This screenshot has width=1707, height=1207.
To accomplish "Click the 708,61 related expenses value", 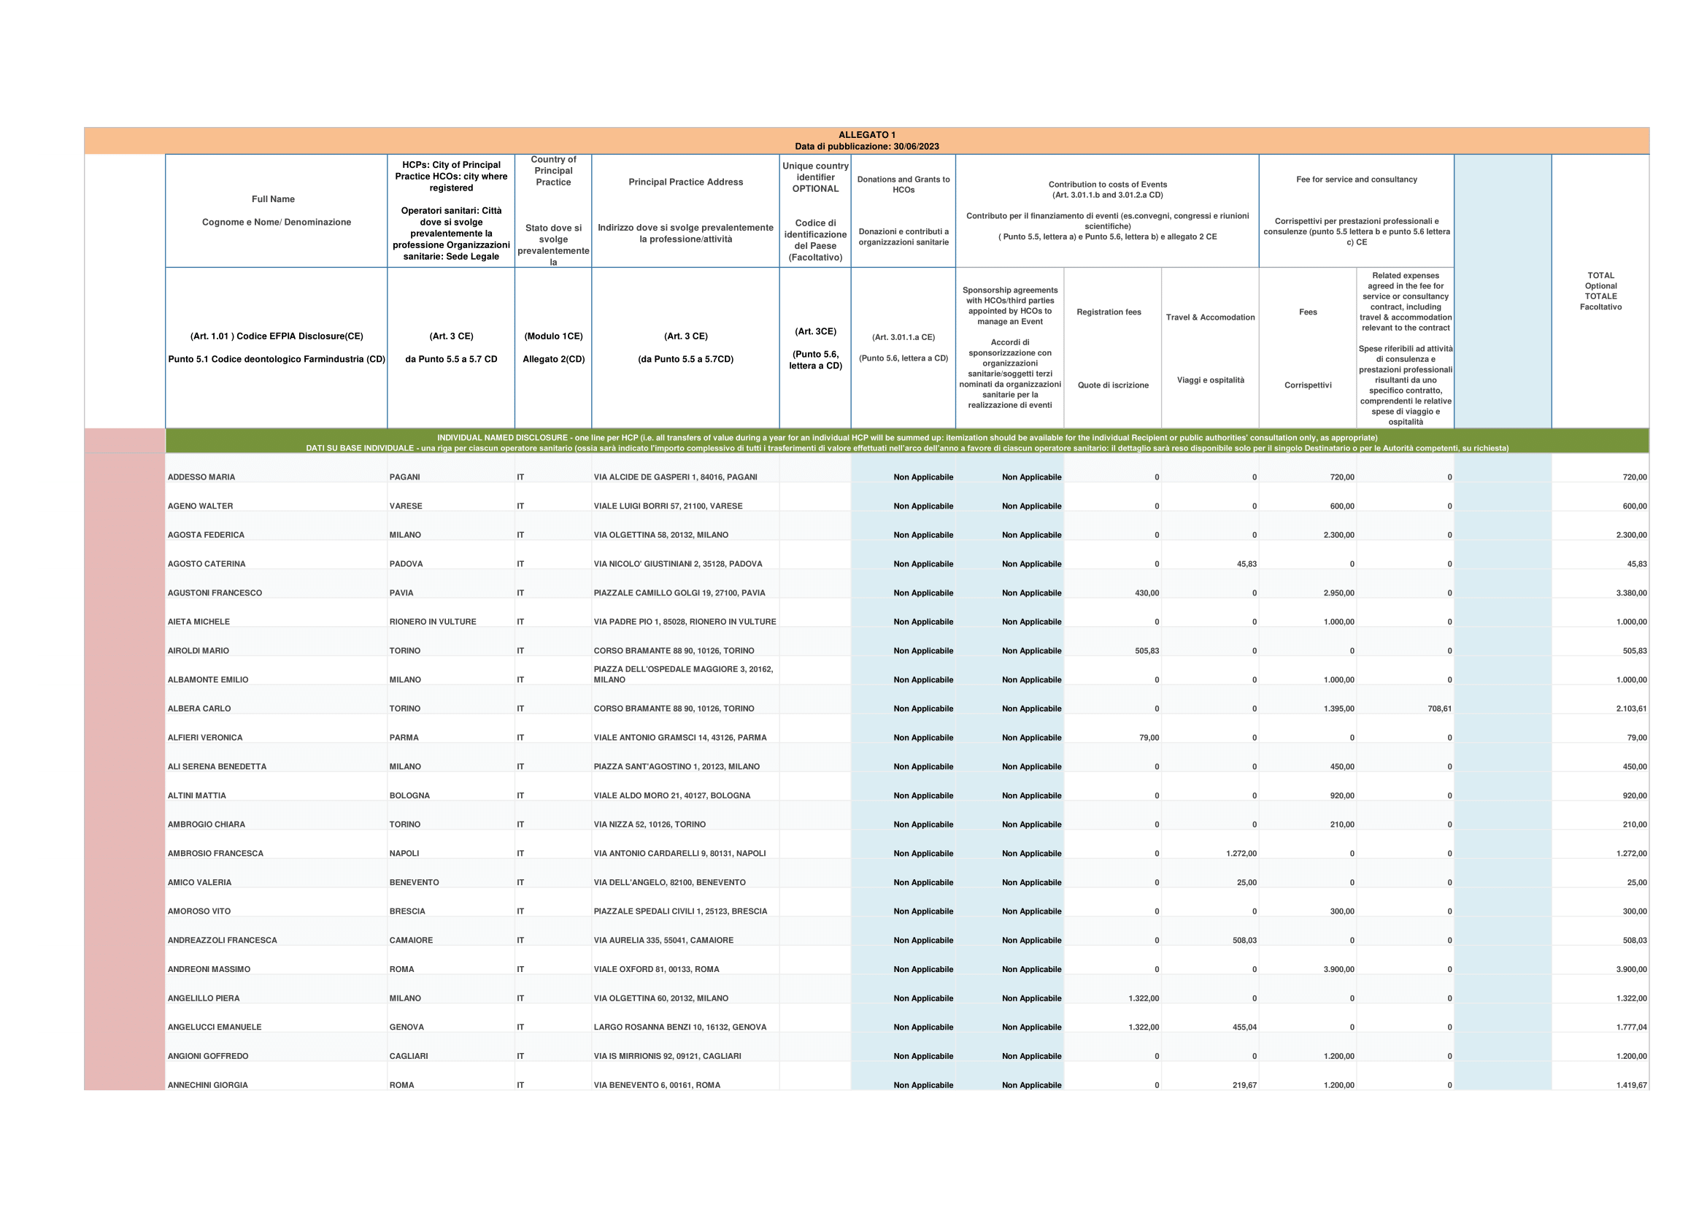I will coord(1439,709).
